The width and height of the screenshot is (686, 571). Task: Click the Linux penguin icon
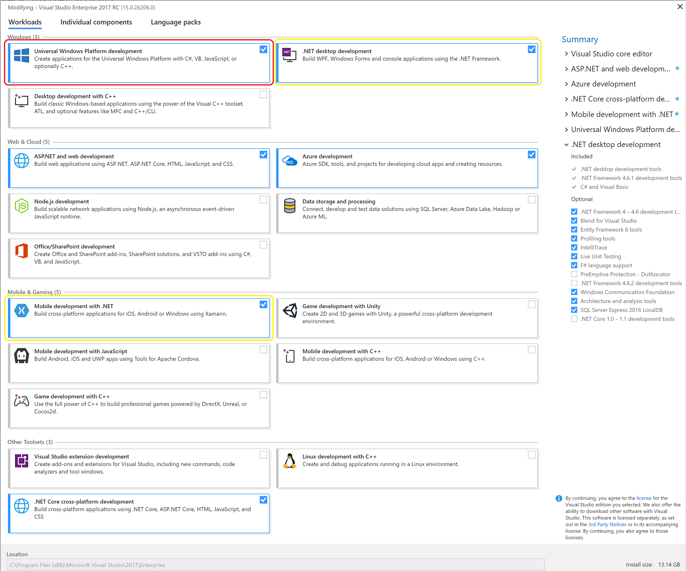point(290,461)
